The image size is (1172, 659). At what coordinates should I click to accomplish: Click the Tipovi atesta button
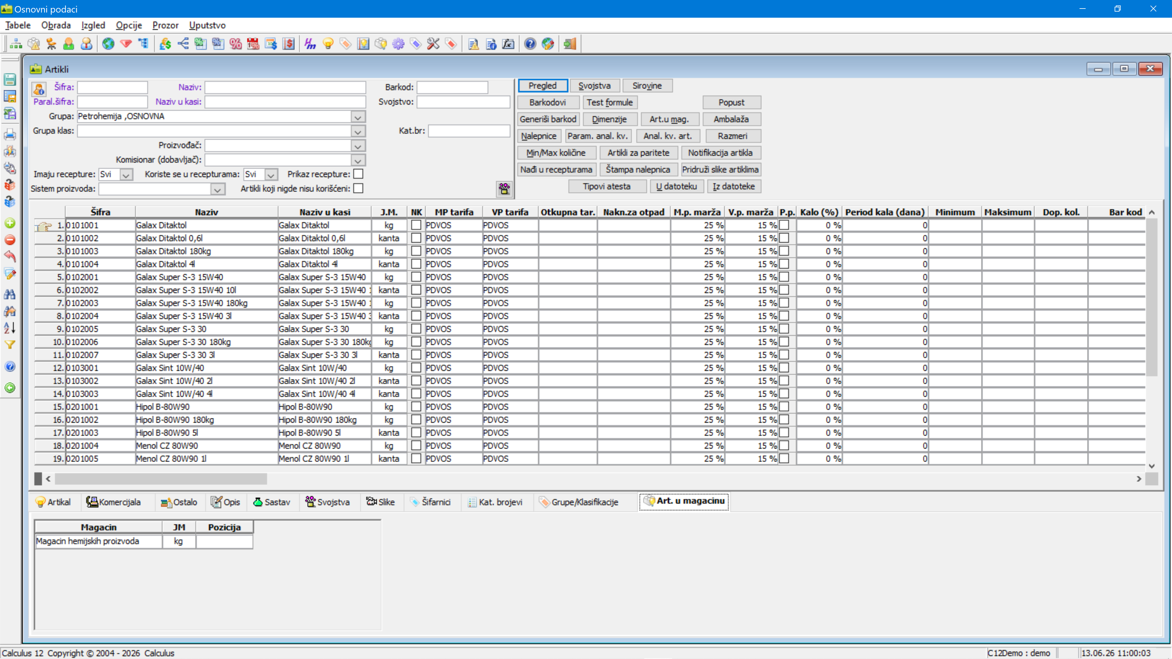point(607,186)
